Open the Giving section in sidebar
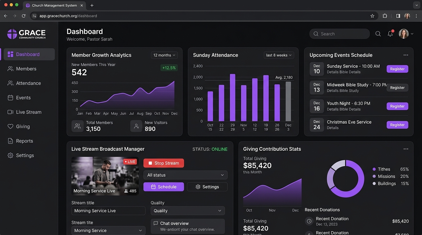422x235 pixels. click(23, 126)
